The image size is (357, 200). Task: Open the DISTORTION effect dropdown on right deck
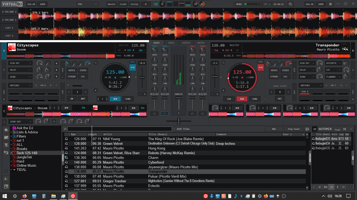[334, 63]
